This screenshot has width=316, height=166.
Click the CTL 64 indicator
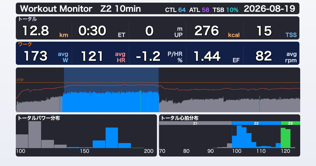tap(175, 10)
